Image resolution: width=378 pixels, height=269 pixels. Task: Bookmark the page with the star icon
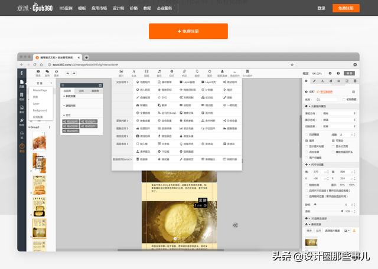pyautogui.click(x=292, y=64)
